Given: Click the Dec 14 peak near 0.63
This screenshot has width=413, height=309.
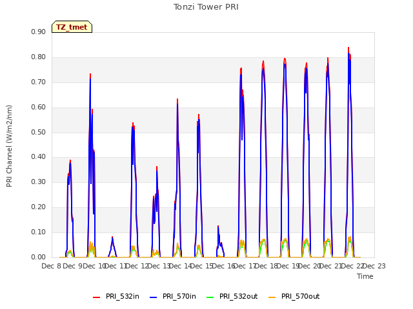Looking at the screenshot, I should coord(177,99).
